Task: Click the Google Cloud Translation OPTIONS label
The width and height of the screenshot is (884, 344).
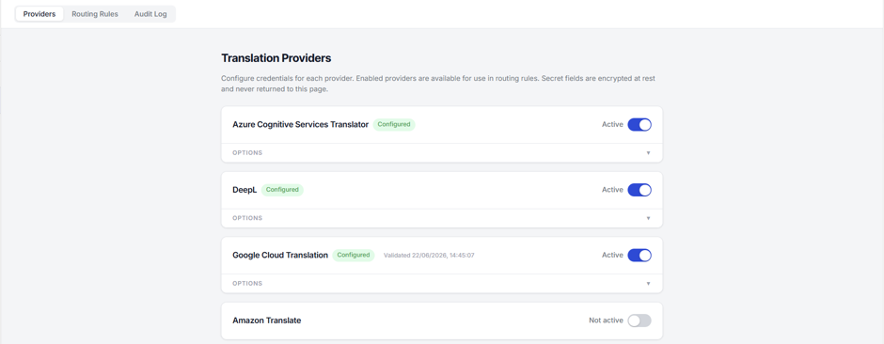Action: (247, 284)
